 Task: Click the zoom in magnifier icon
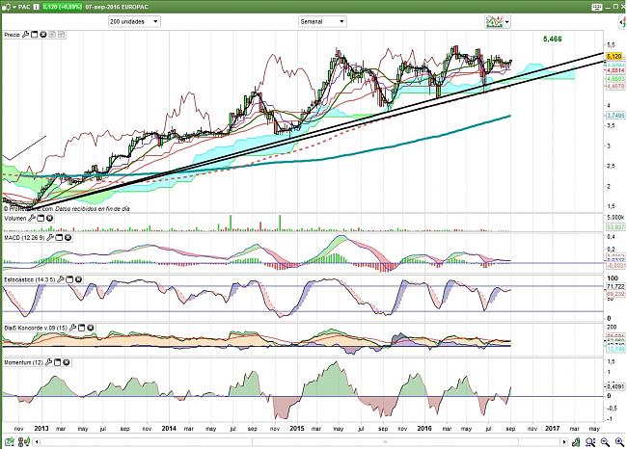tap(619, 442)
